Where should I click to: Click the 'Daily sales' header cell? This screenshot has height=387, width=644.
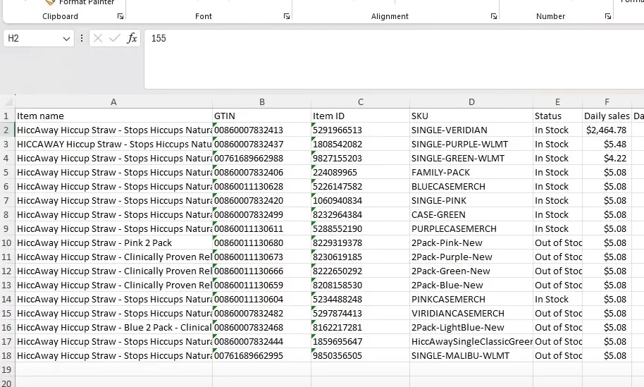tap(607, 116)
